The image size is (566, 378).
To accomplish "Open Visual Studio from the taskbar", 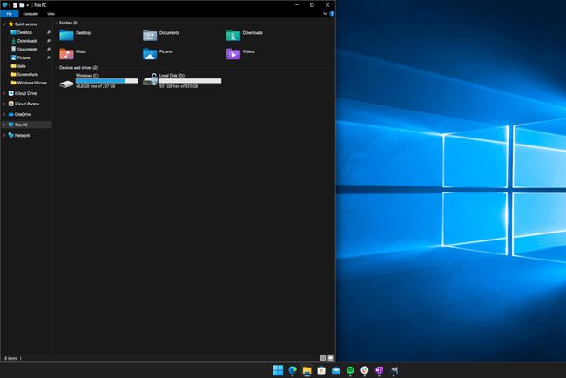I will (x=394, y=370).
